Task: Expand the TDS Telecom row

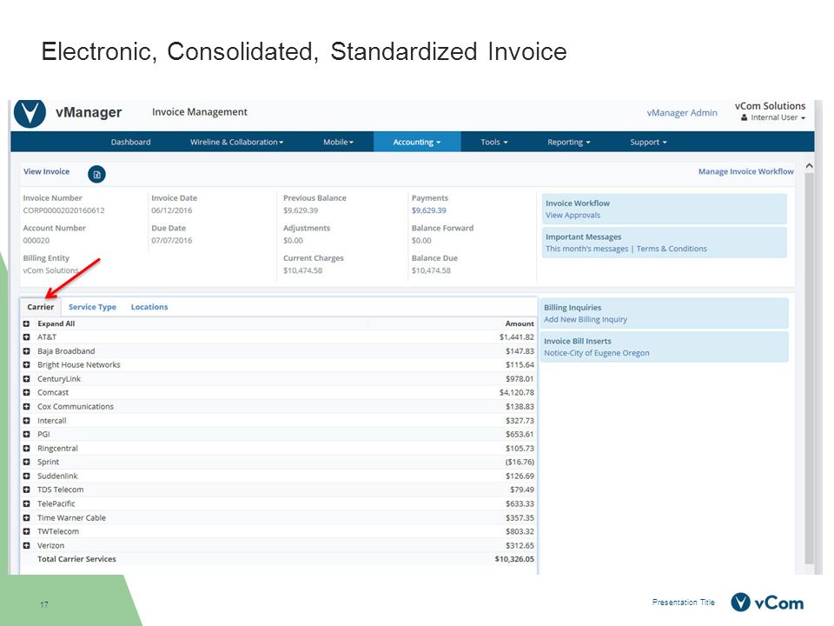Action: pos(26,489)
